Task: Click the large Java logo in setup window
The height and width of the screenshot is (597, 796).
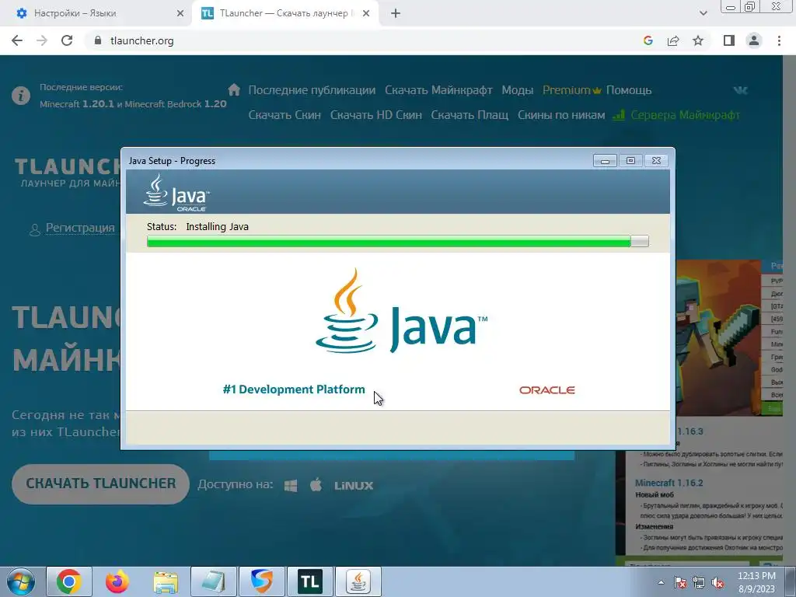Action: point(401,311)
